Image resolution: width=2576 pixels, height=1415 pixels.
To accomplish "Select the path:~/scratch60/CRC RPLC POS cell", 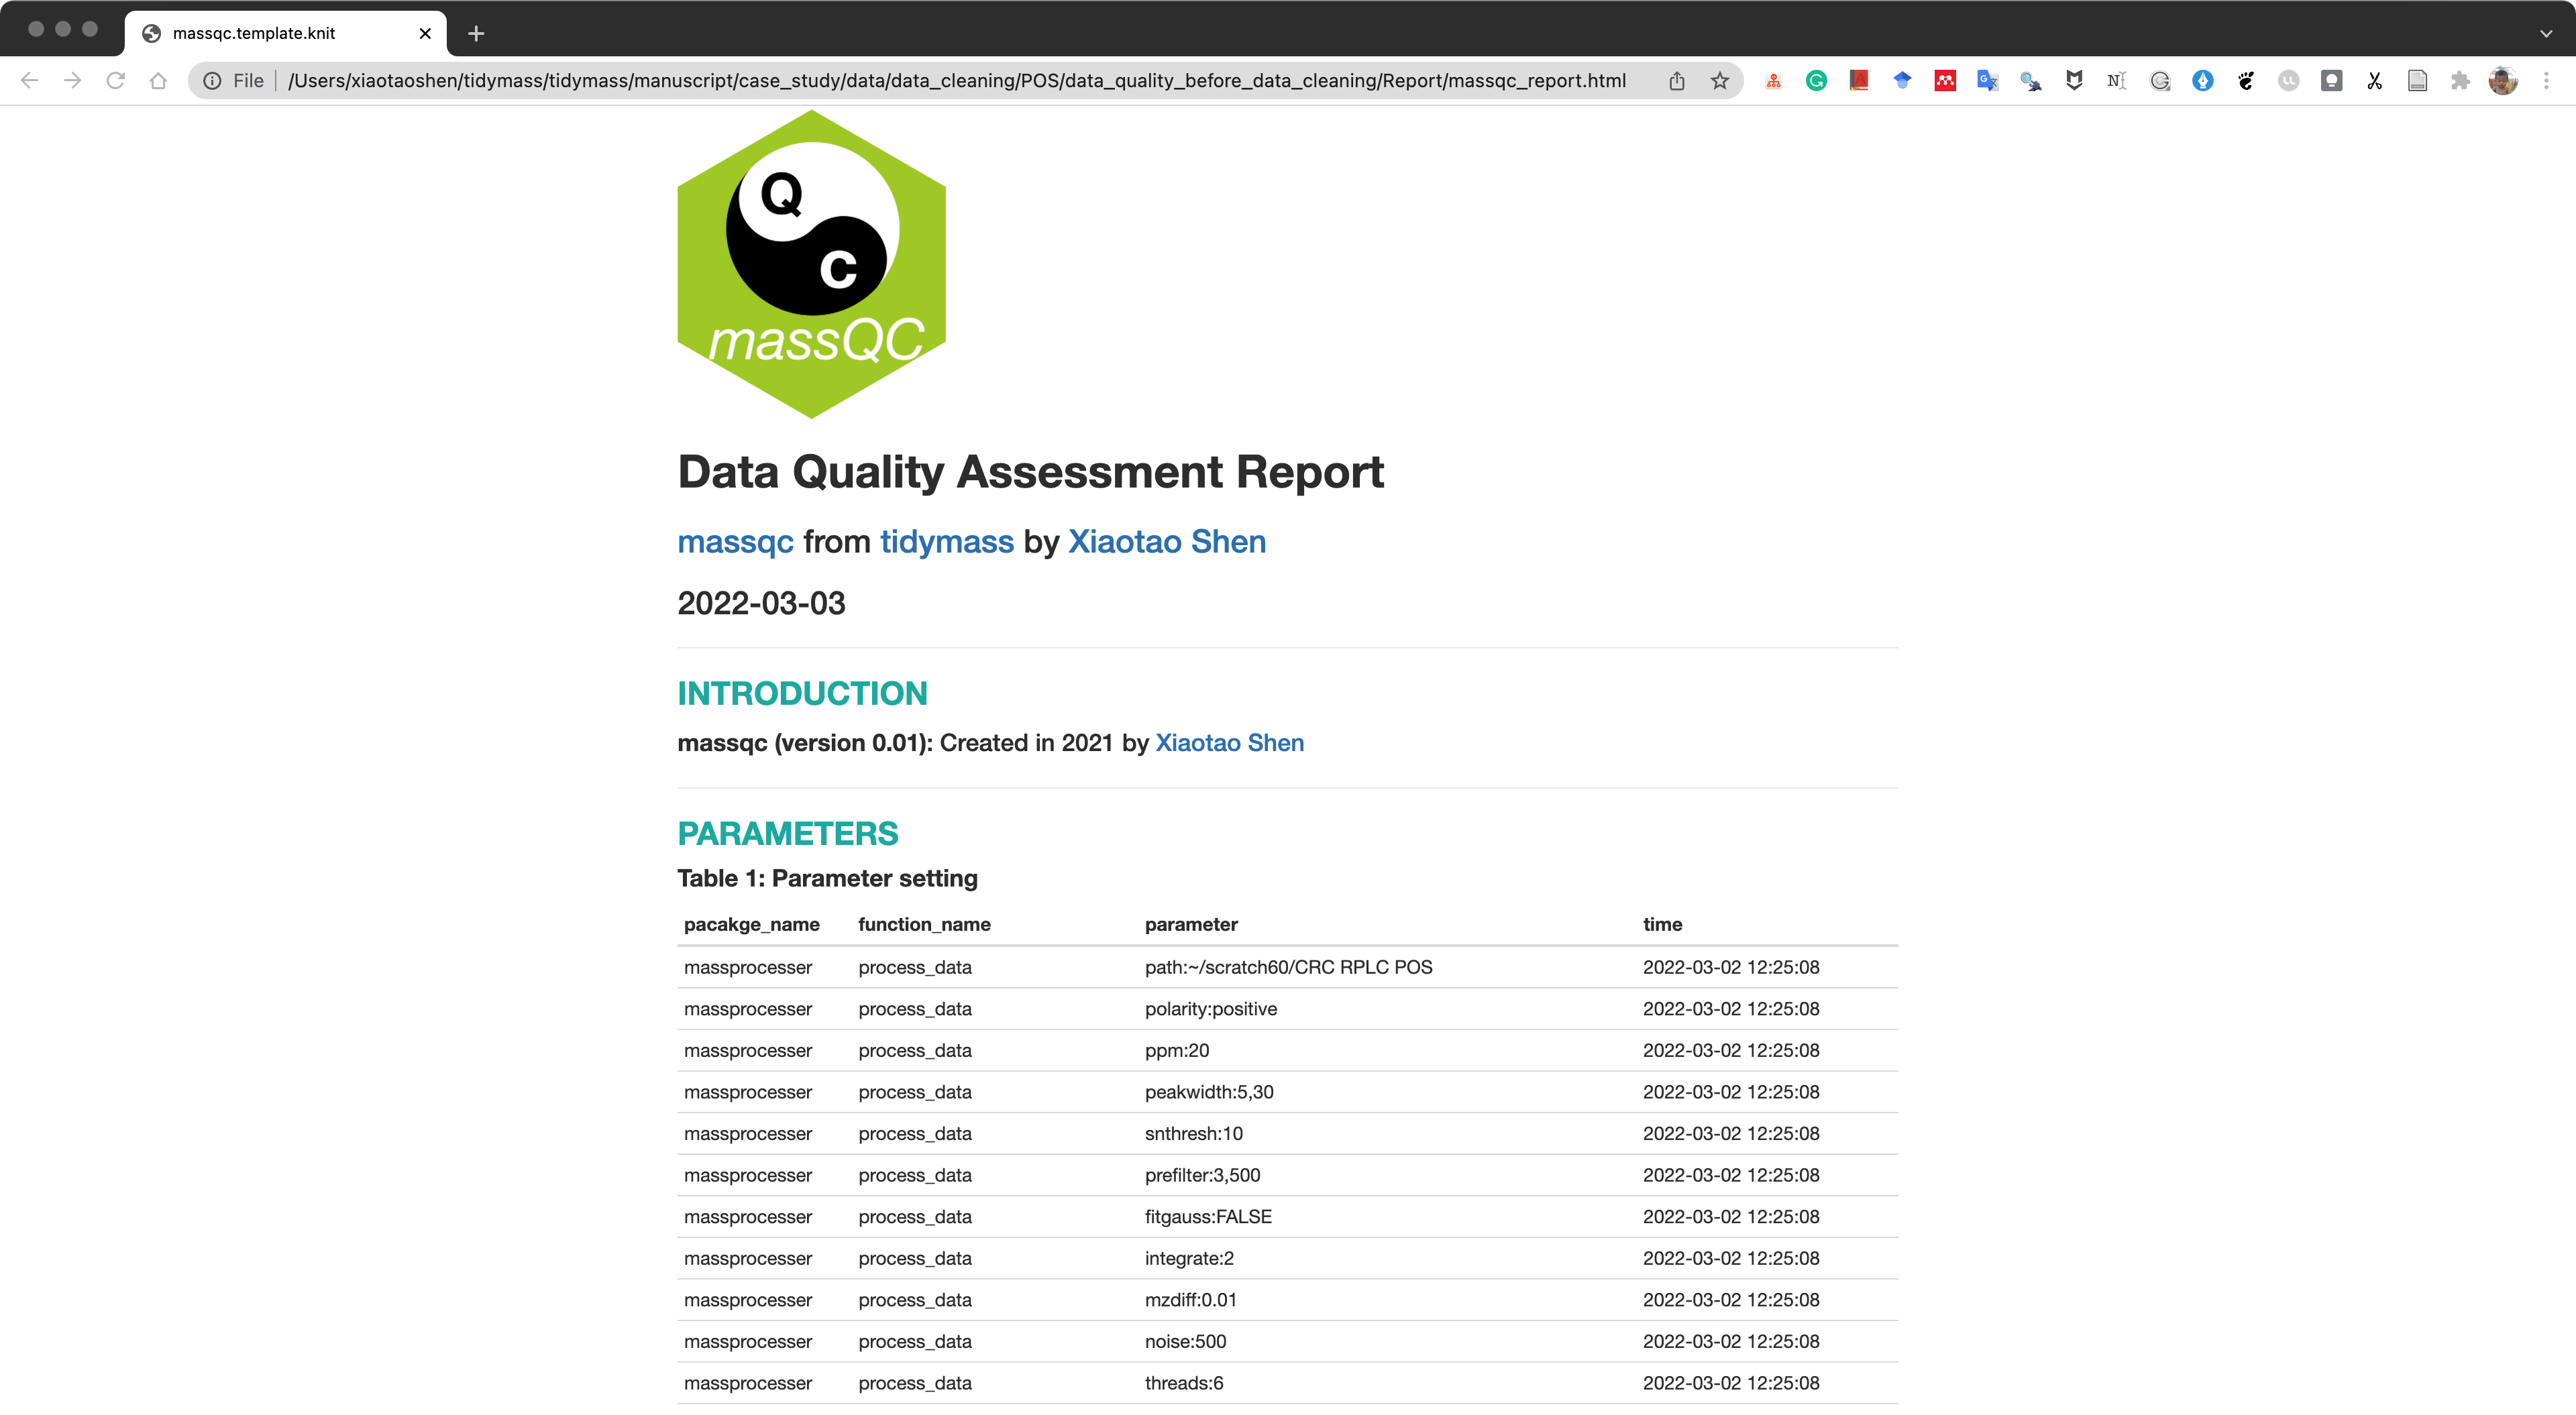I will coord(1288,968).
